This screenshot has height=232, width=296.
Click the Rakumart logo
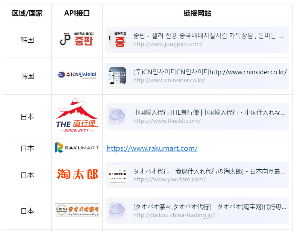click(77, 148)
